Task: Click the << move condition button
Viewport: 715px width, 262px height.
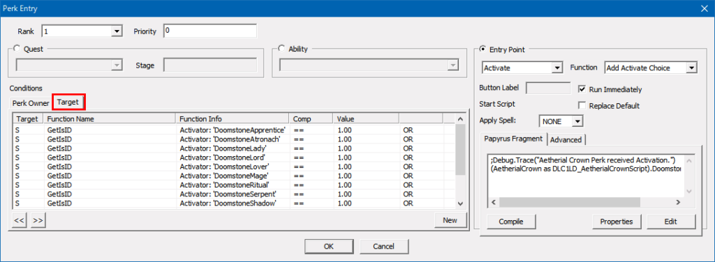Action: coord(19,220)
